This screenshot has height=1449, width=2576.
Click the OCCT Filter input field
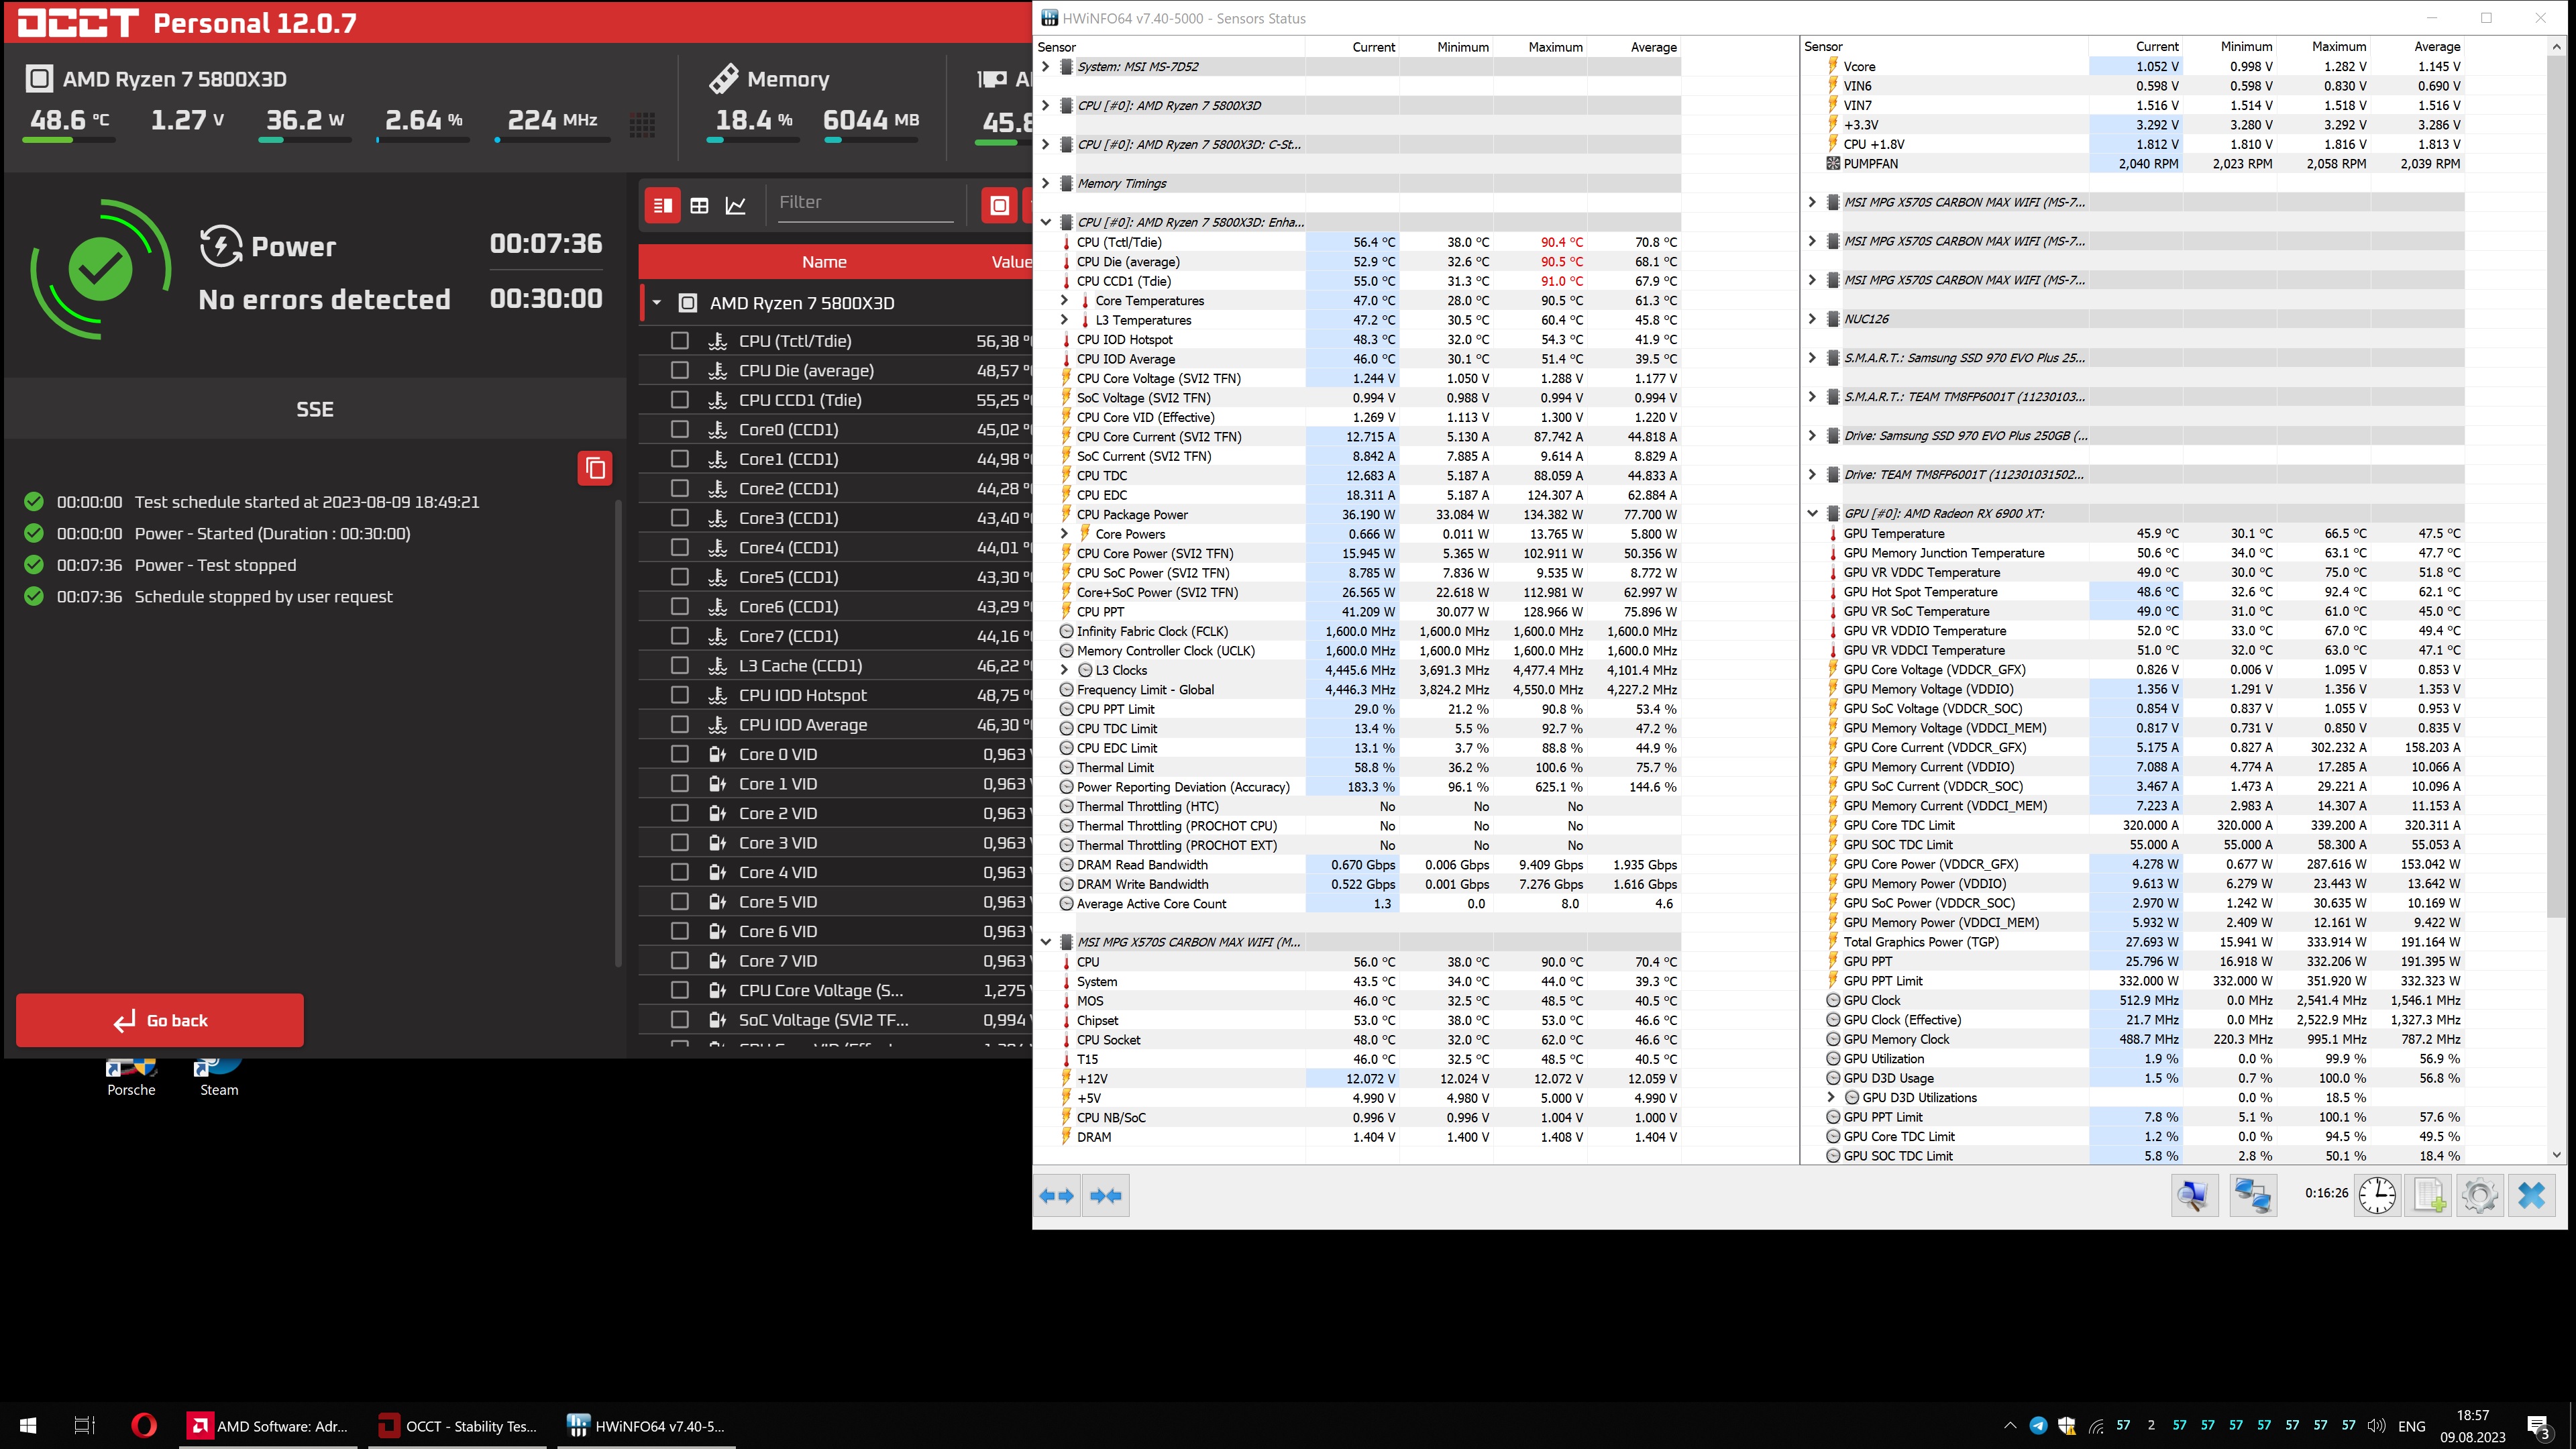864,203
